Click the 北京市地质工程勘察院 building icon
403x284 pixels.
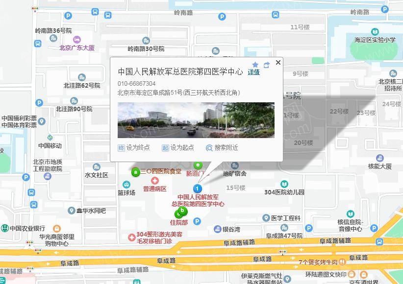48,176
